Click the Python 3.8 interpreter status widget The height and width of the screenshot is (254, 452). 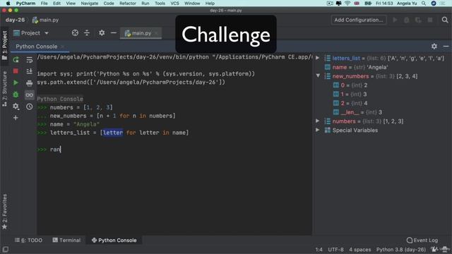coord(401,250)
